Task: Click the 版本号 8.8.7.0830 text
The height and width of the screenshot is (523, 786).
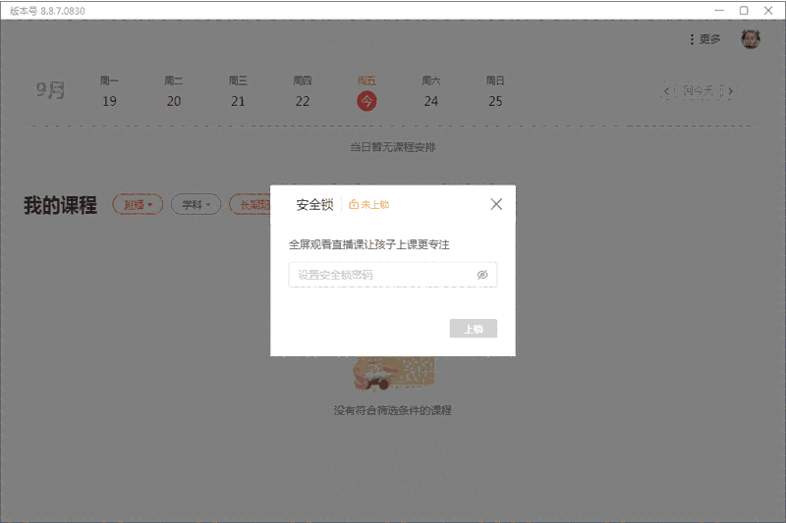Action: coord(47,11)
